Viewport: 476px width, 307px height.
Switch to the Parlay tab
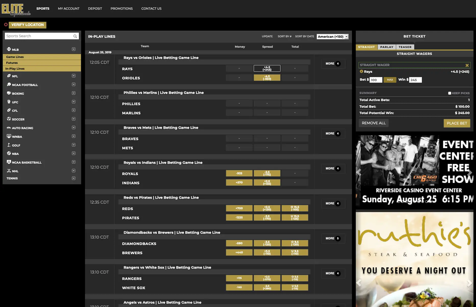click(387, 47)
